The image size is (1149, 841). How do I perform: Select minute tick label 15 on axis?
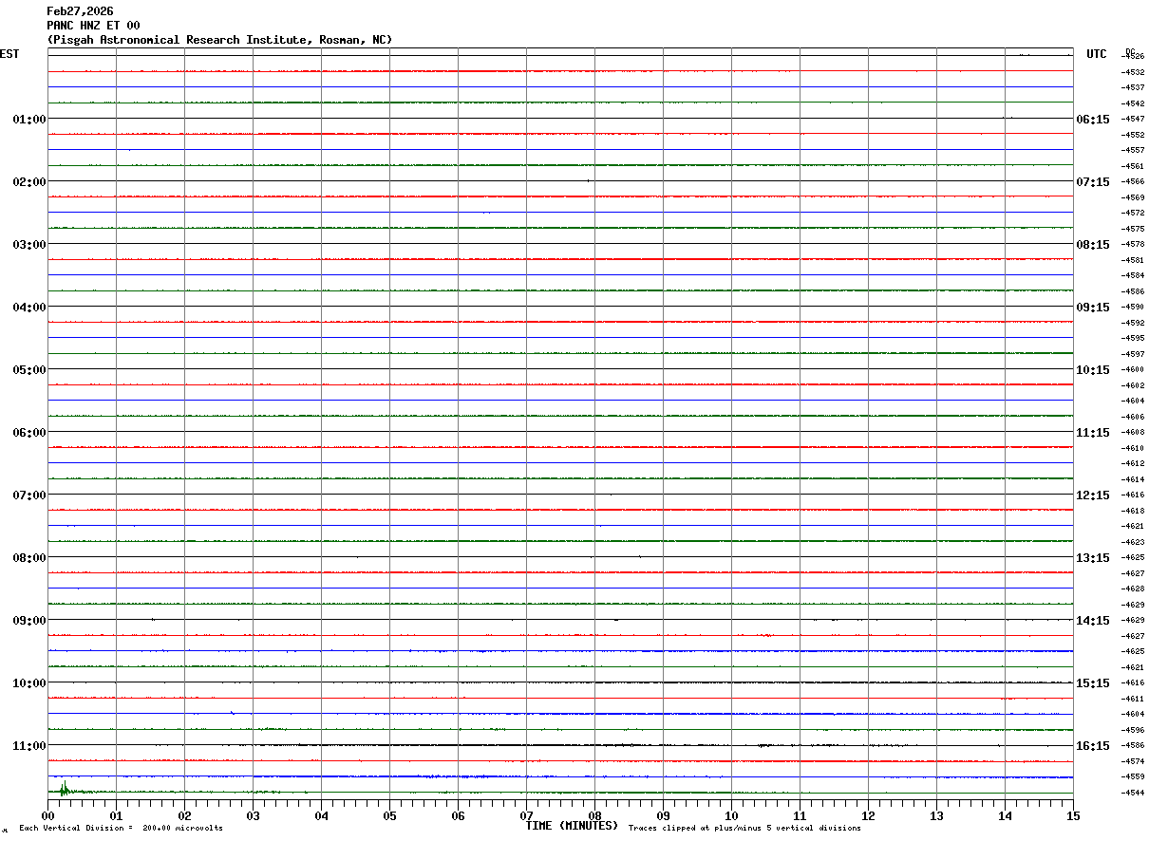tap(1073, 815)
